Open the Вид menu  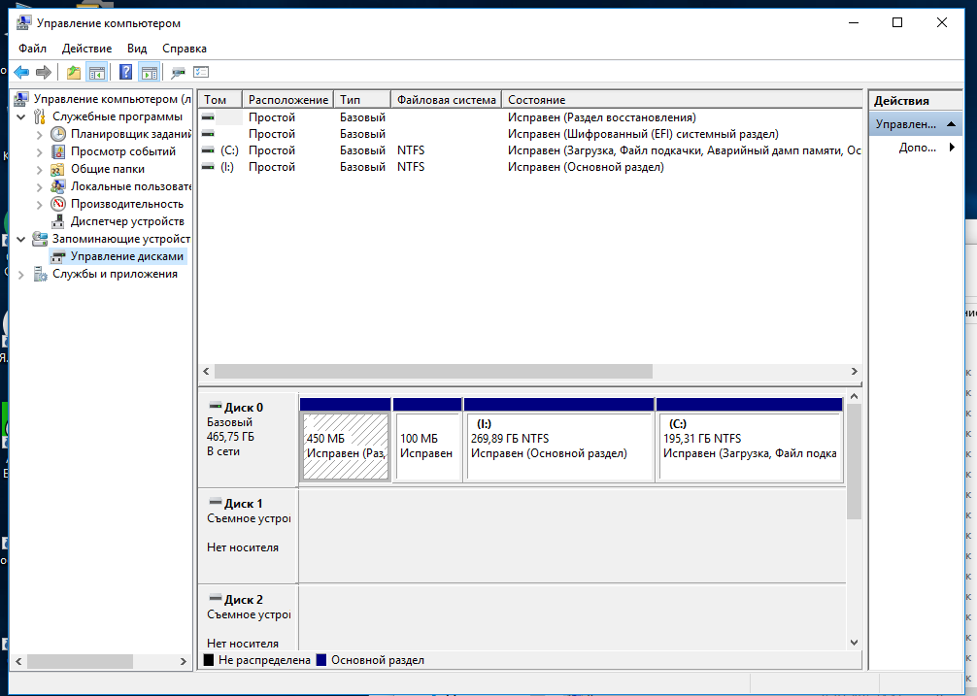click(137, 49)
